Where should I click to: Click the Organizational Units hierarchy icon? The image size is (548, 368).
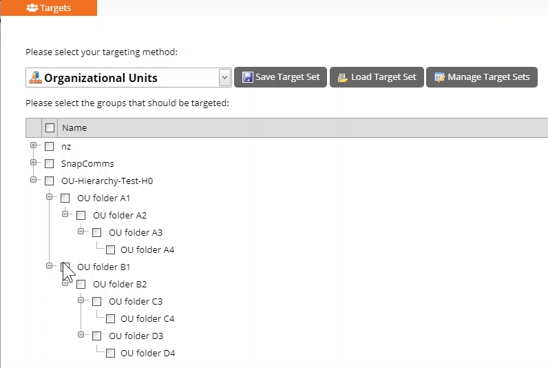[35, 77]
